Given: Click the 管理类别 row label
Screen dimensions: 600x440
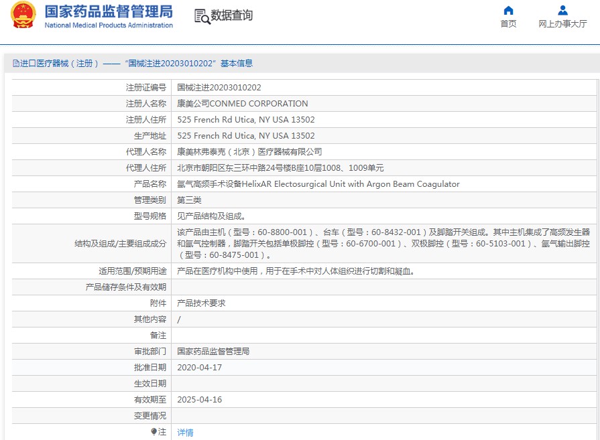Looking at the screenshot, I should pyautogui.click(x=150, y=200).
